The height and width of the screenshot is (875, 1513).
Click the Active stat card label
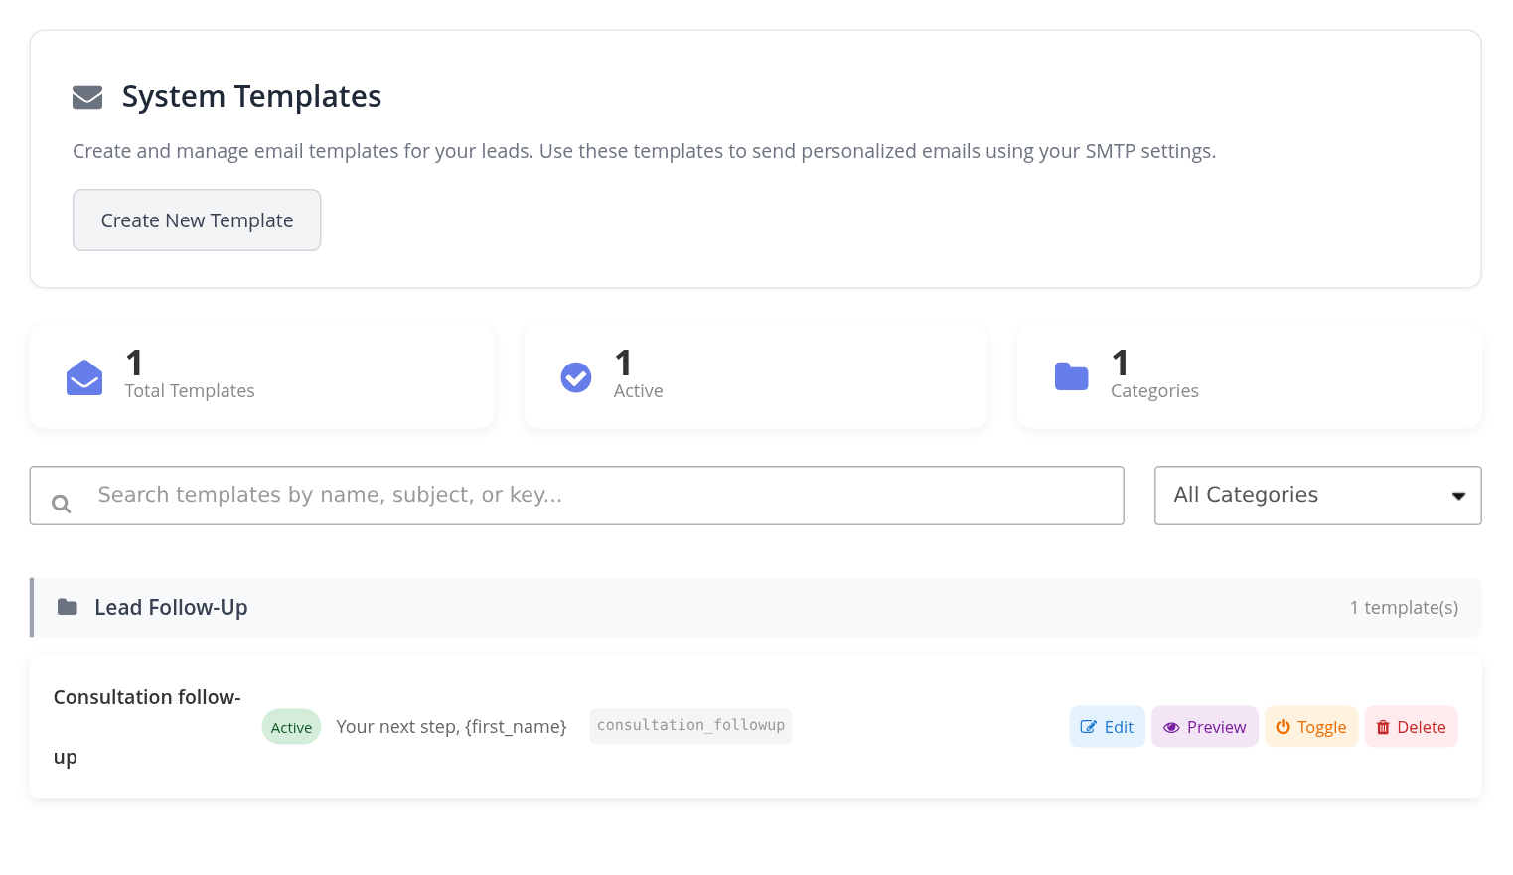pos(638,391)
